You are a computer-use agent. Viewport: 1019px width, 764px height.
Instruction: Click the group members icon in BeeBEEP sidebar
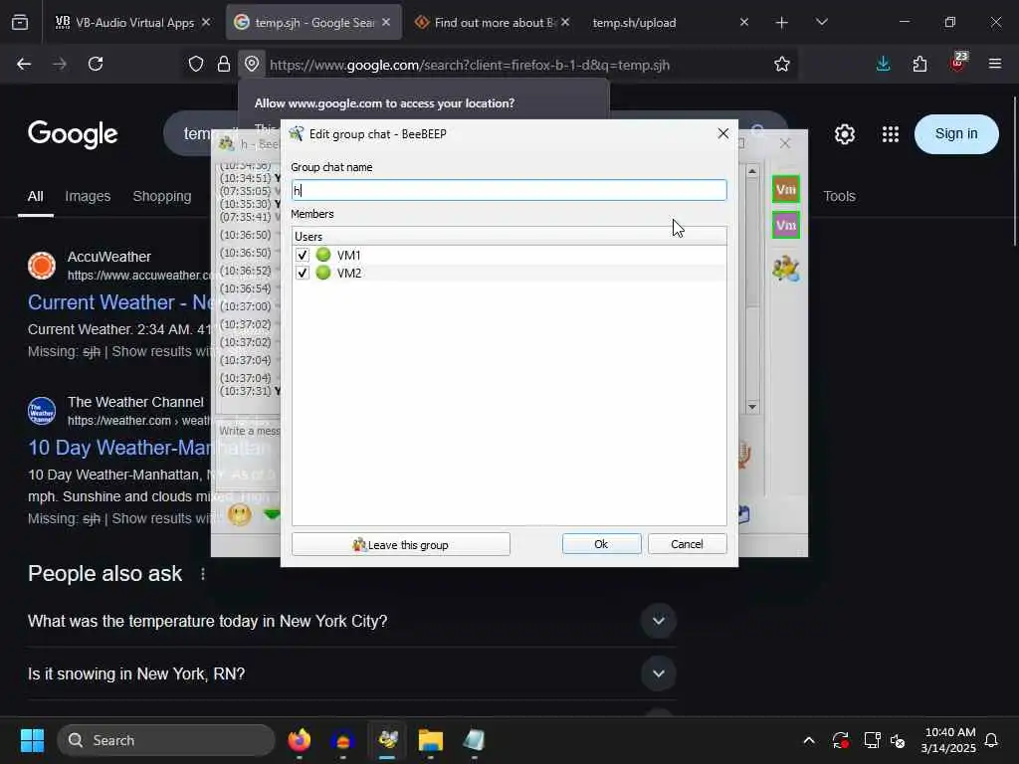786,269
